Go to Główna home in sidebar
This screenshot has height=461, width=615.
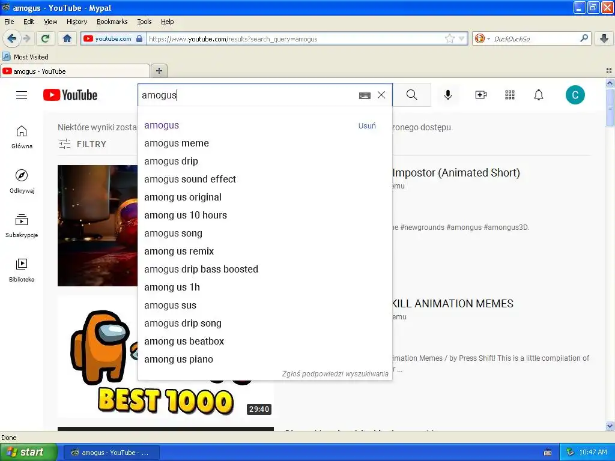(x=22, y=137)
